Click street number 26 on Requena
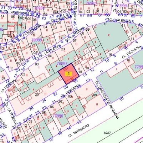Screen dimensions: 143x143 (x=31, y=108)
